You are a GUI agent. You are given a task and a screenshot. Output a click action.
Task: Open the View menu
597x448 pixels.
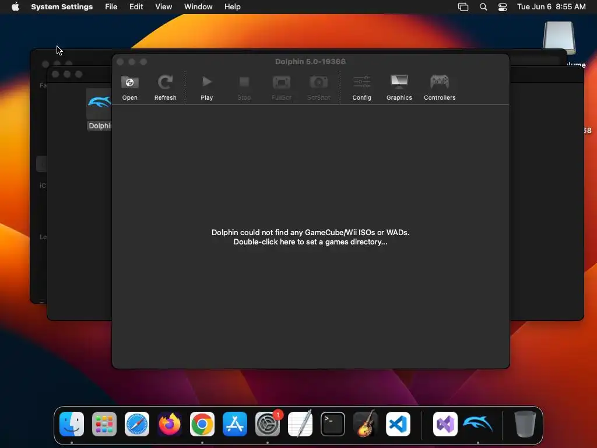click(163, 7)
